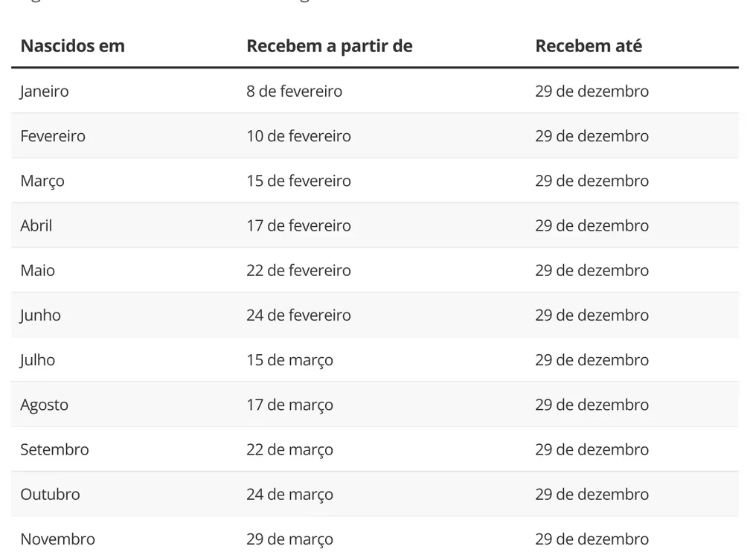Click the 'Recebem até' column header
This screenshot has height=552, width=750.
pyautogui.click(x=588, y=46)
